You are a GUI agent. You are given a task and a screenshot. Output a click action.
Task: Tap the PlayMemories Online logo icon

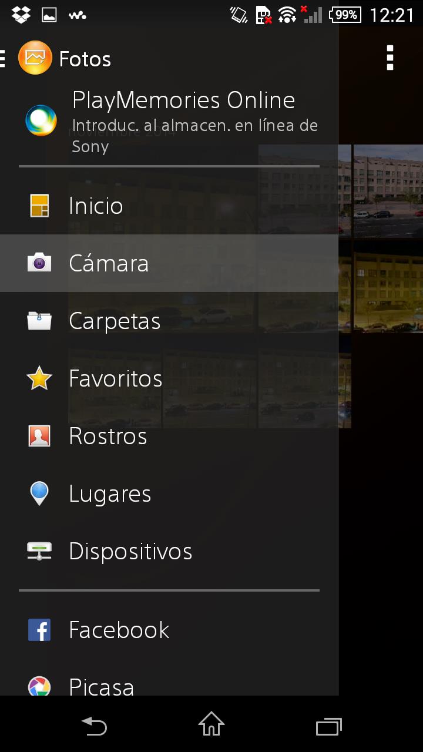[x=41, y=120]
